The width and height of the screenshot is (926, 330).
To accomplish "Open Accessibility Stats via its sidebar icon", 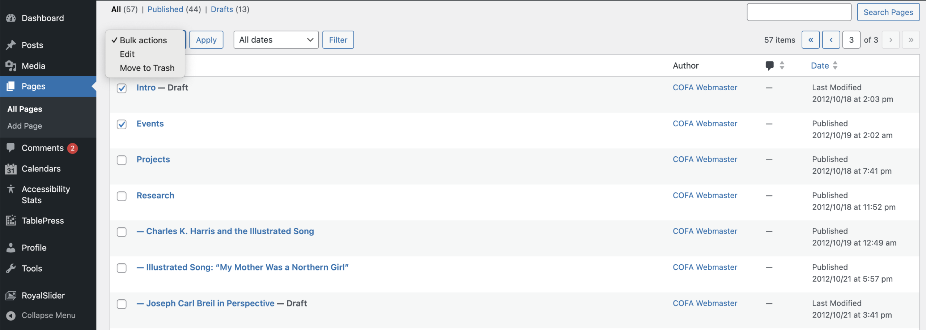I will coord(11,189).
